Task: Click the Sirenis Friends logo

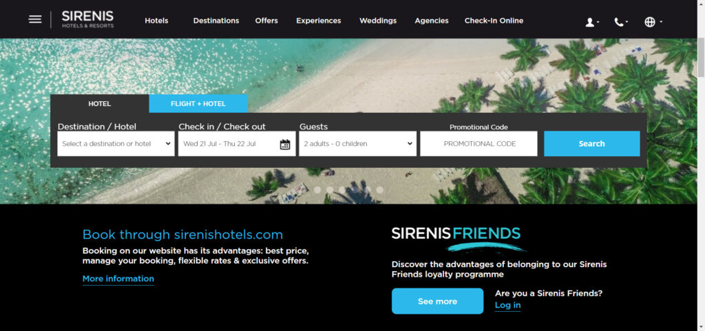Action: coord(456,239)
